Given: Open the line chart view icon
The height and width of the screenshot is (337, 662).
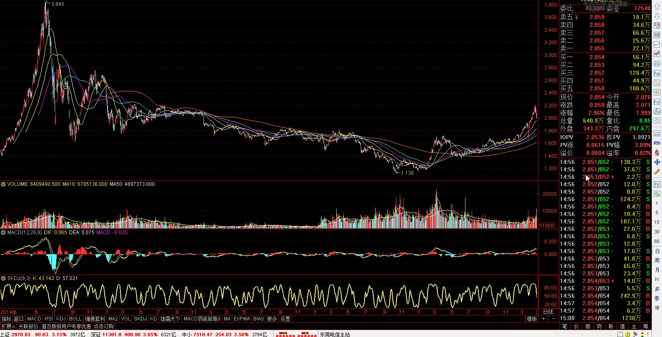Looking at the screenshot, I should [657, 45].
